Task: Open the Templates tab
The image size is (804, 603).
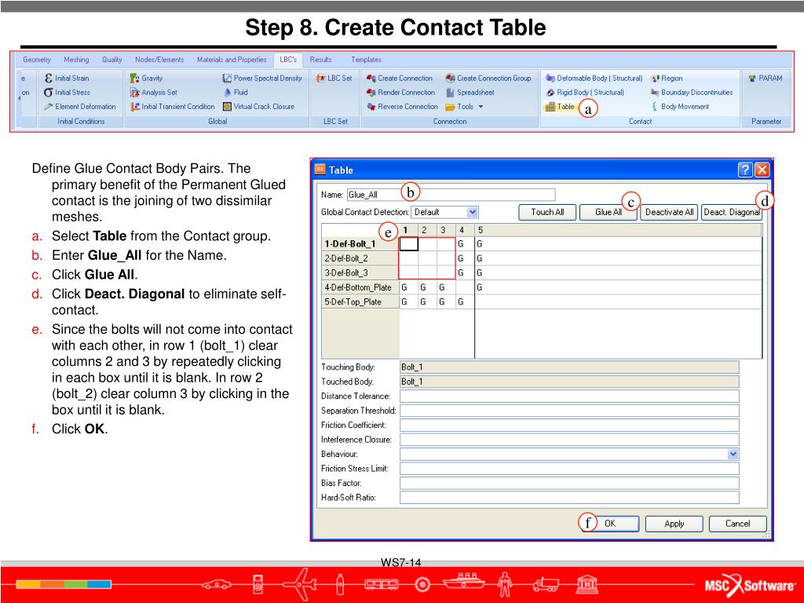Action: pyautogui.click(x=366, y=60)
